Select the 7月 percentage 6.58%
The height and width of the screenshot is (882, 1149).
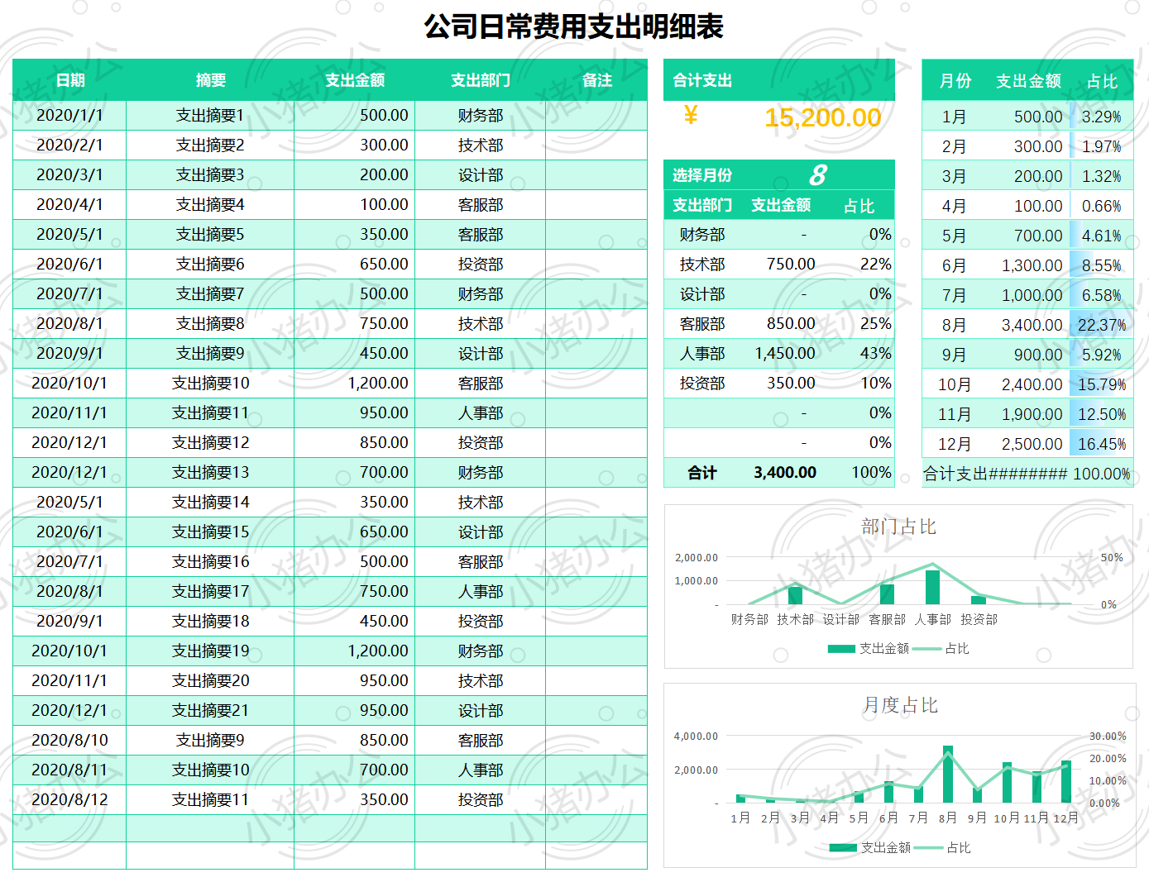1101,295
